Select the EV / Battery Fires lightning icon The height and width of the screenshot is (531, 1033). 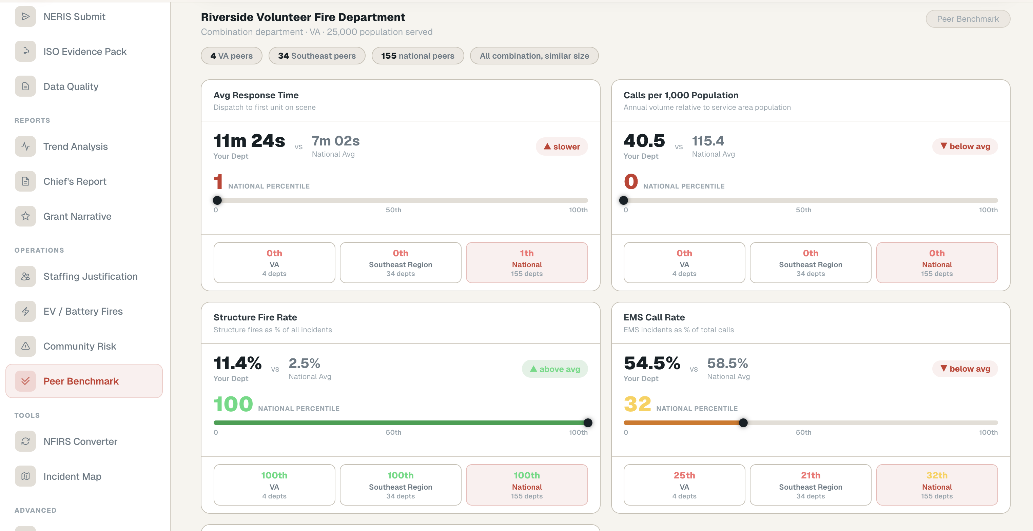[25, 311]
